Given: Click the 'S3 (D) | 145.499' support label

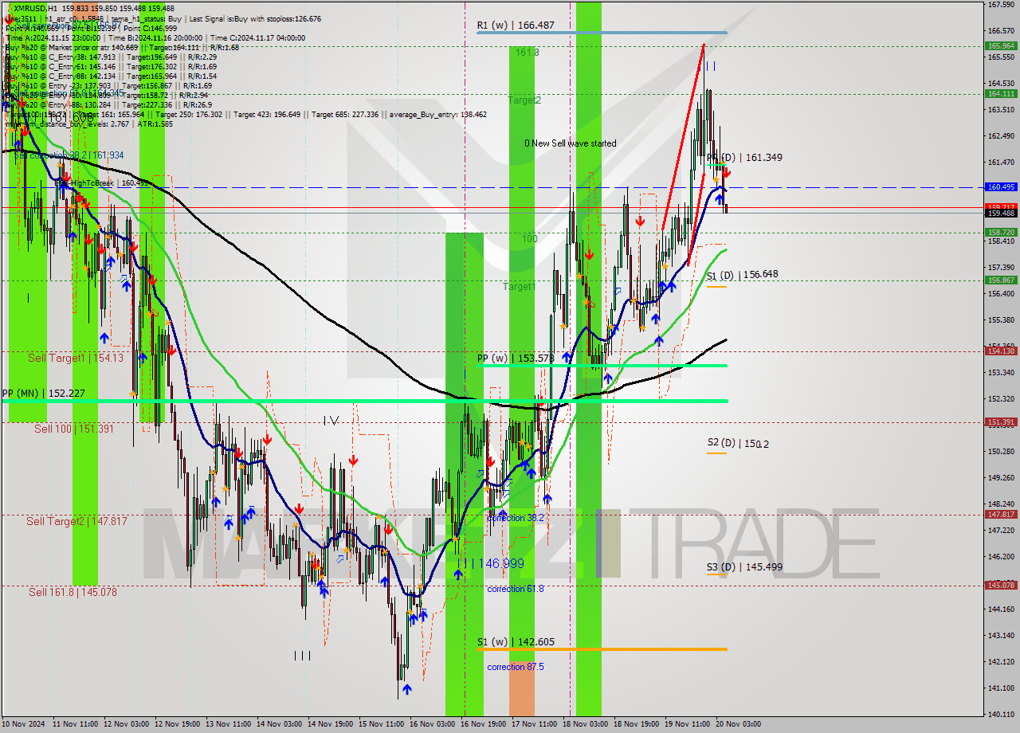Looking at the screenshot, I should coord(744,567).
